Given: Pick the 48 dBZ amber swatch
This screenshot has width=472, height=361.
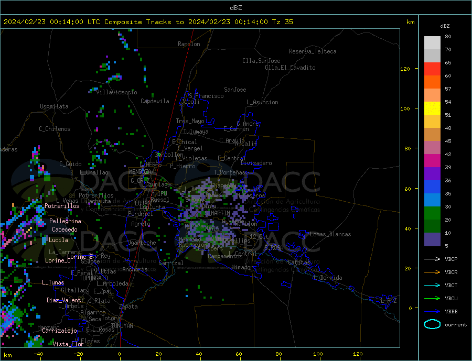Looking at the screenshot, I should tap(432, 122).
